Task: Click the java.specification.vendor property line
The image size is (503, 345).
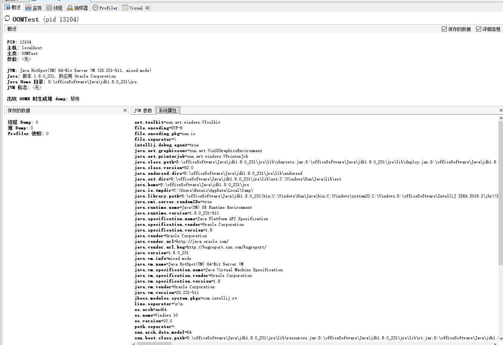Action: (x=189, y=224)
